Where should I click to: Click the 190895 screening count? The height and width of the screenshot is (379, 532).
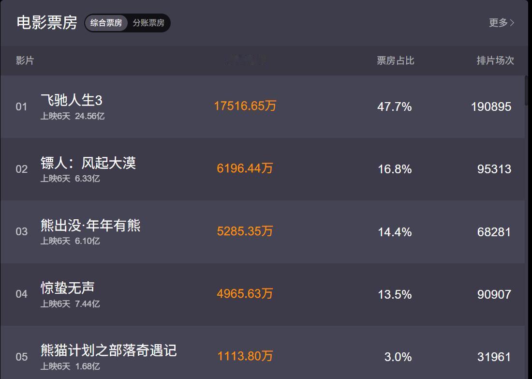pyautogui.click(x=490, y=106)
